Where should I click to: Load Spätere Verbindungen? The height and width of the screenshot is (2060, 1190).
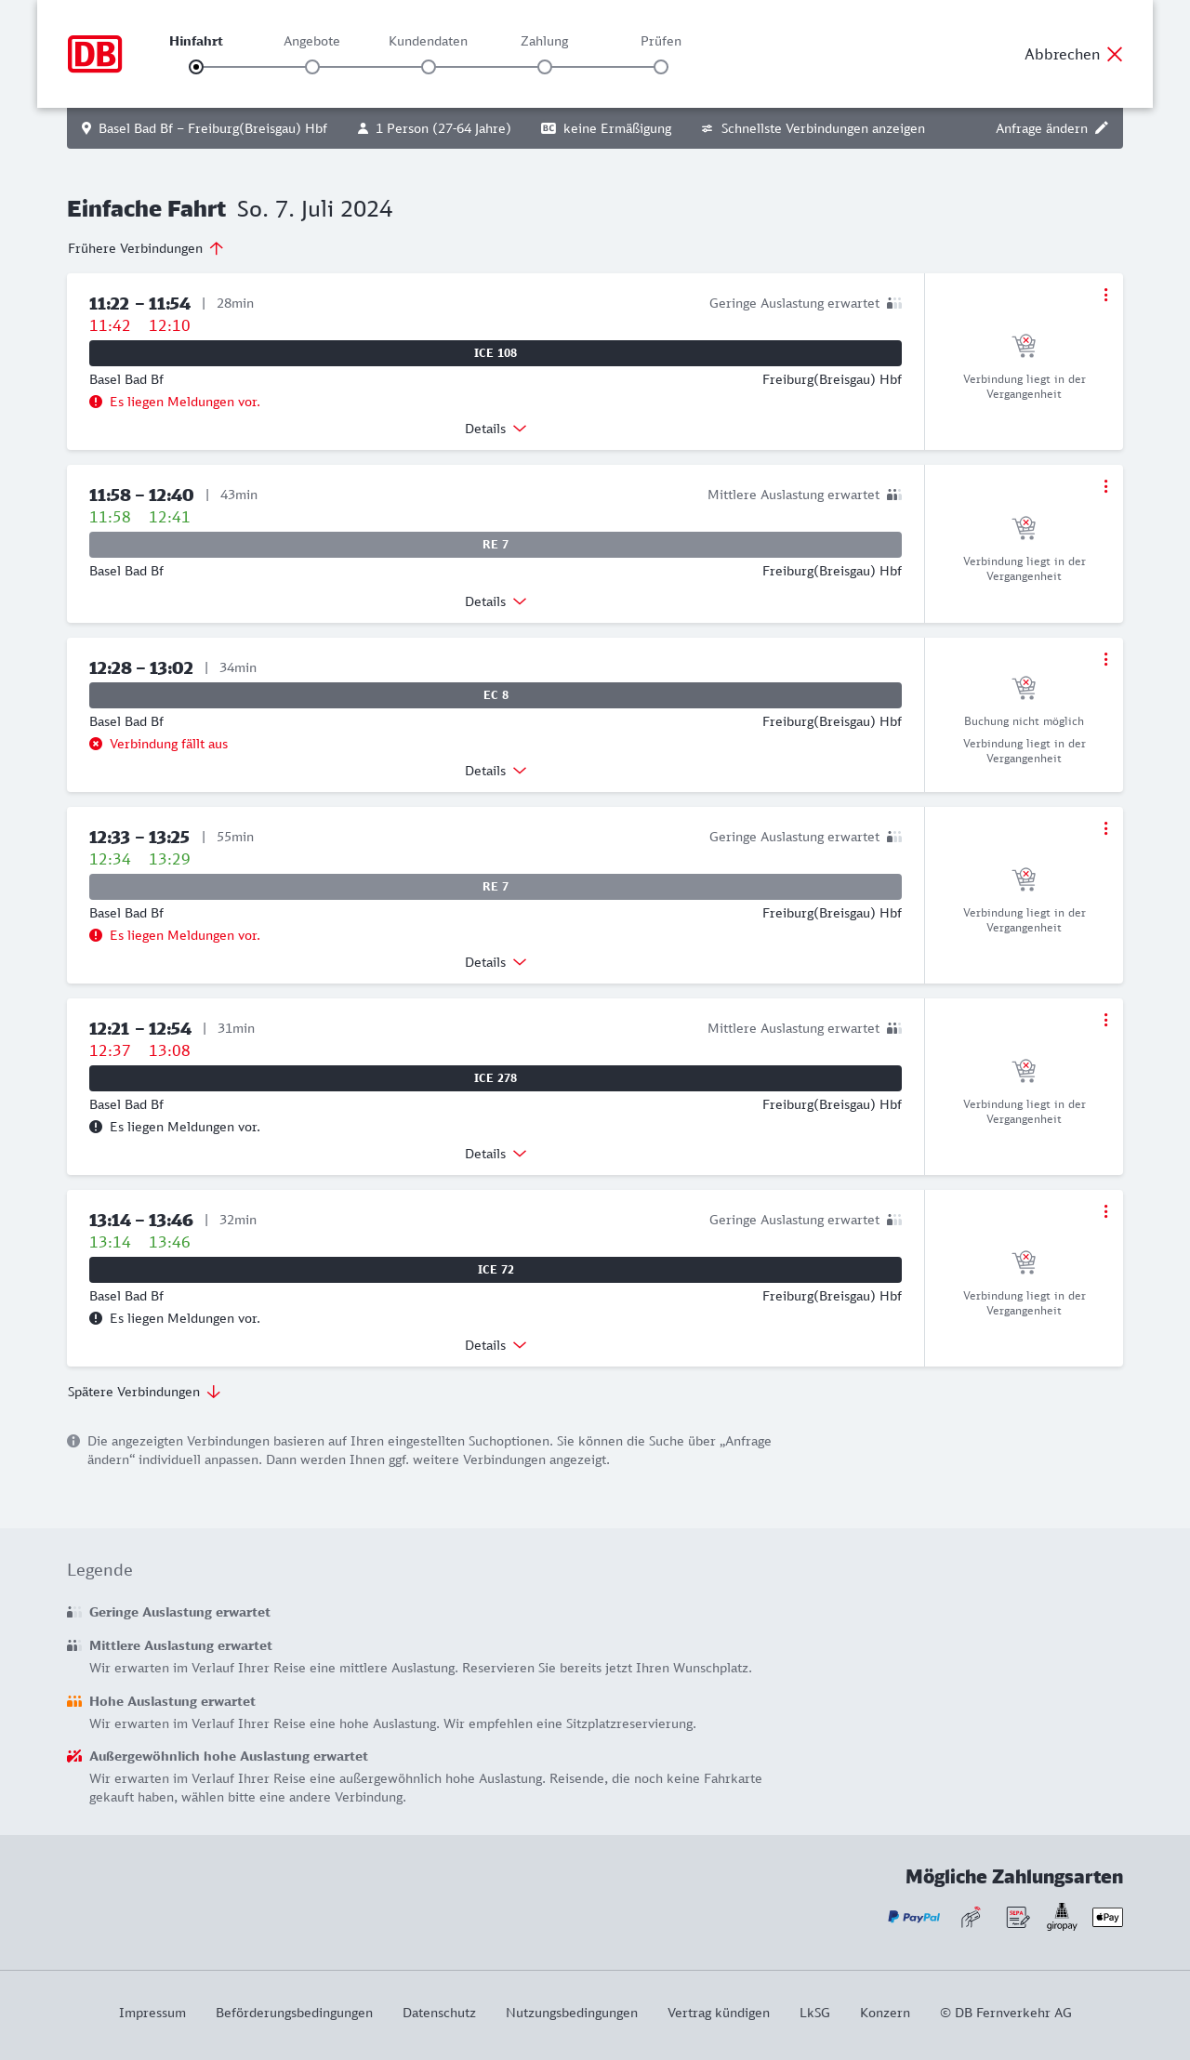(x=144, y=1392)
